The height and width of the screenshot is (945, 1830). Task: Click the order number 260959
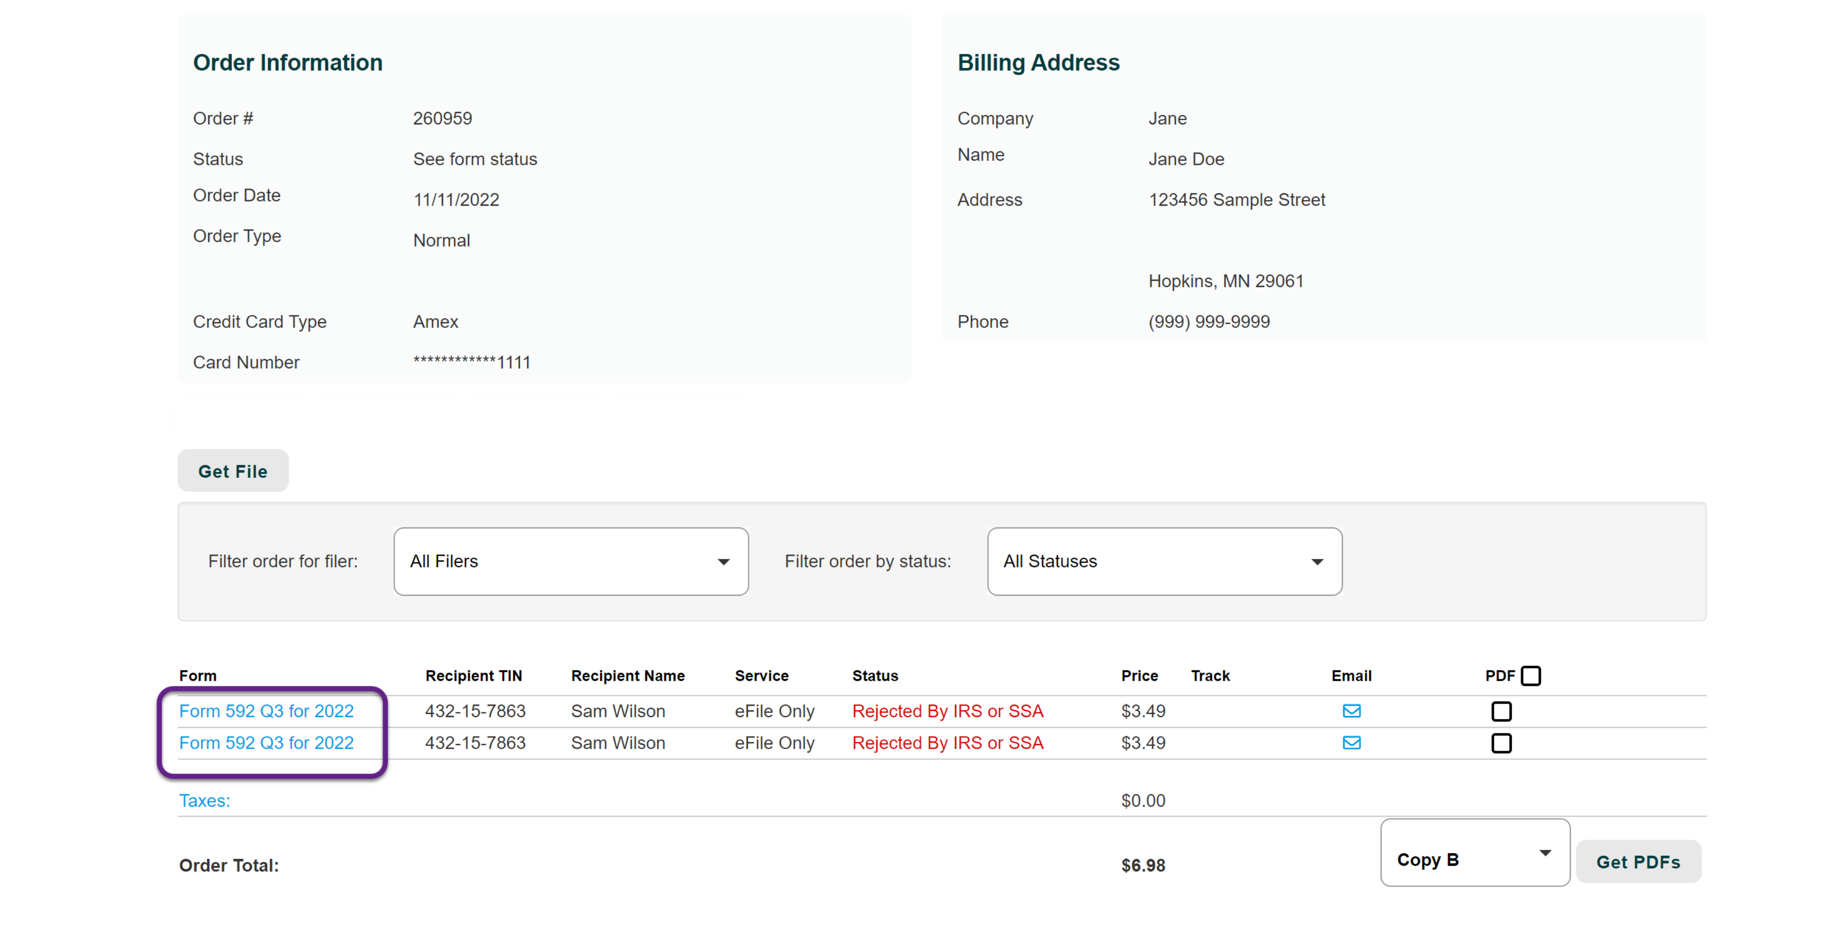[443, 119]
